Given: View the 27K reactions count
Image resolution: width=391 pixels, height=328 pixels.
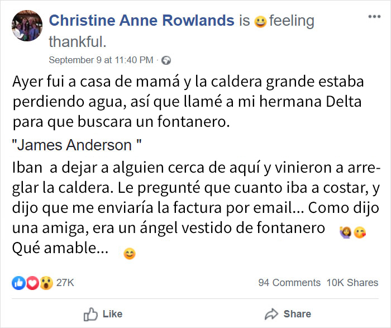Looking at the screenshot, I should [x=65, y=283].
